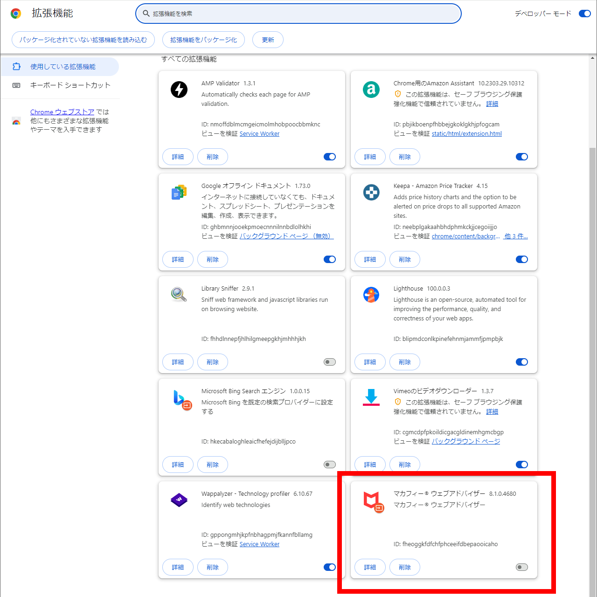
Task: Disable Wappalyzer extension toggle
Action: tap(330, 567)
